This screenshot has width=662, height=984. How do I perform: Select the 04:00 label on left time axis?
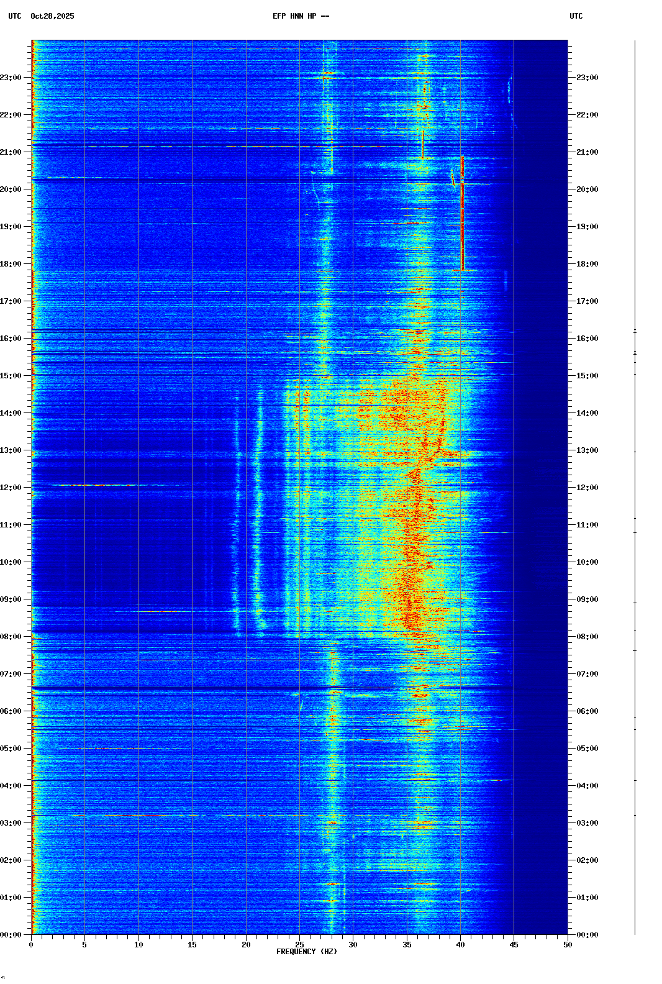11,786
